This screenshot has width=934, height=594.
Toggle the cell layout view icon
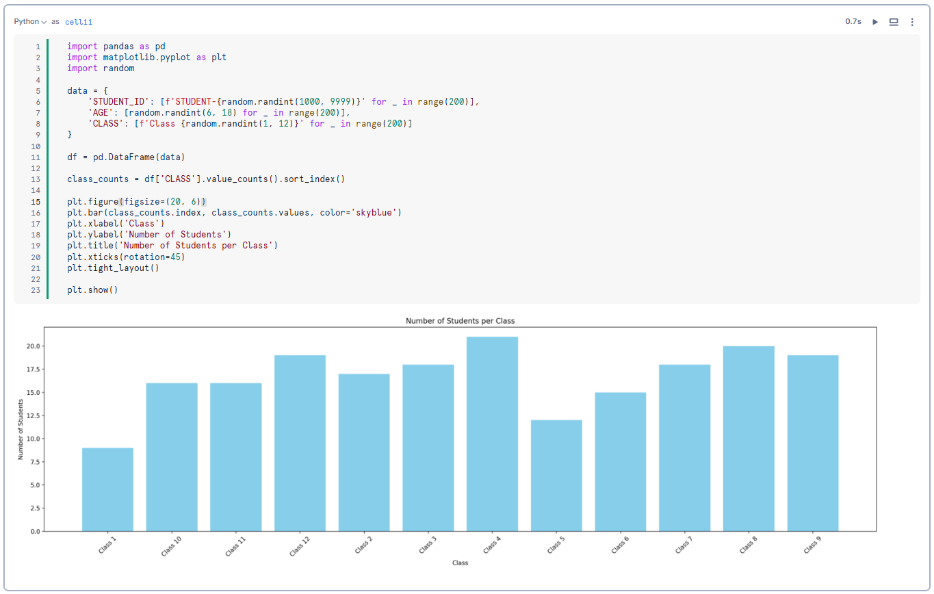893,22
